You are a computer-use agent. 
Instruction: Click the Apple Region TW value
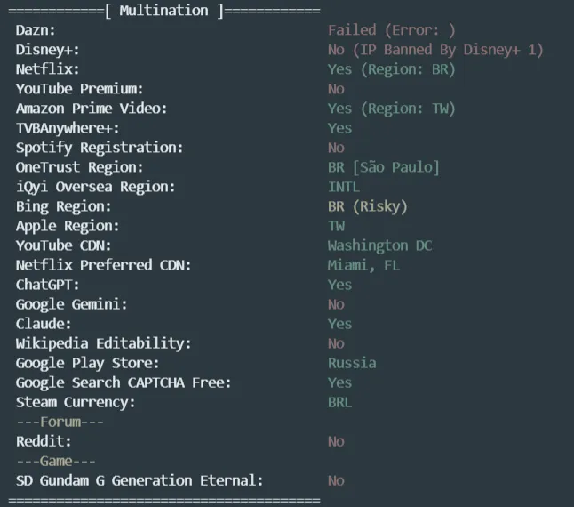point(336,226)
